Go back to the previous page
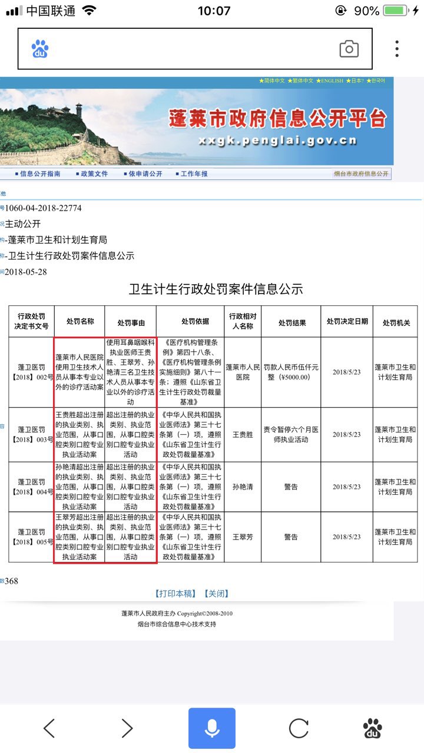The height and width of the screenshot is (753, 424). [x=49, y=728]
